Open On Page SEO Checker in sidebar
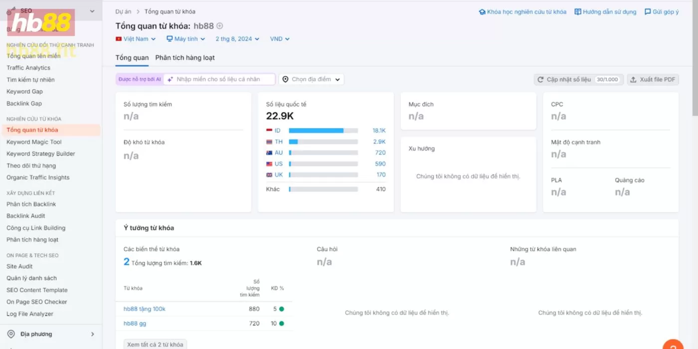The height and width of the screenshot is (349, 698). (x=36, y=302)
